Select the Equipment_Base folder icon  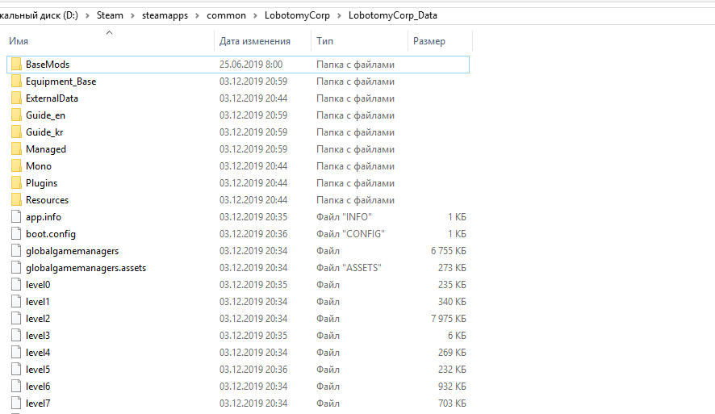coord(16,82)
